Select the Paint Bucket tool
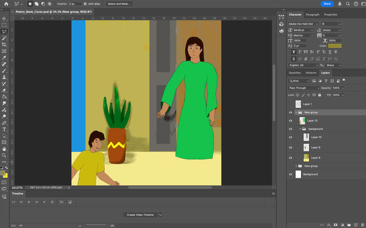This screenshot has width=366, height=228. [x=4, y=97]
